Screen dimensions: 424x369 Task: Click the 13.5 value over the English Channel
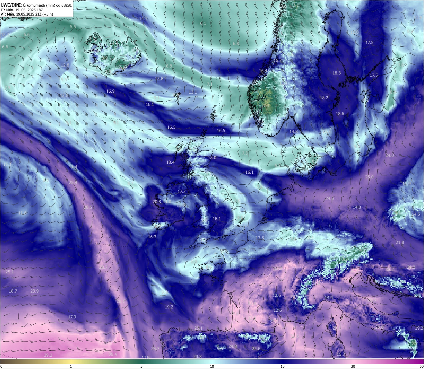pos(260,238)
